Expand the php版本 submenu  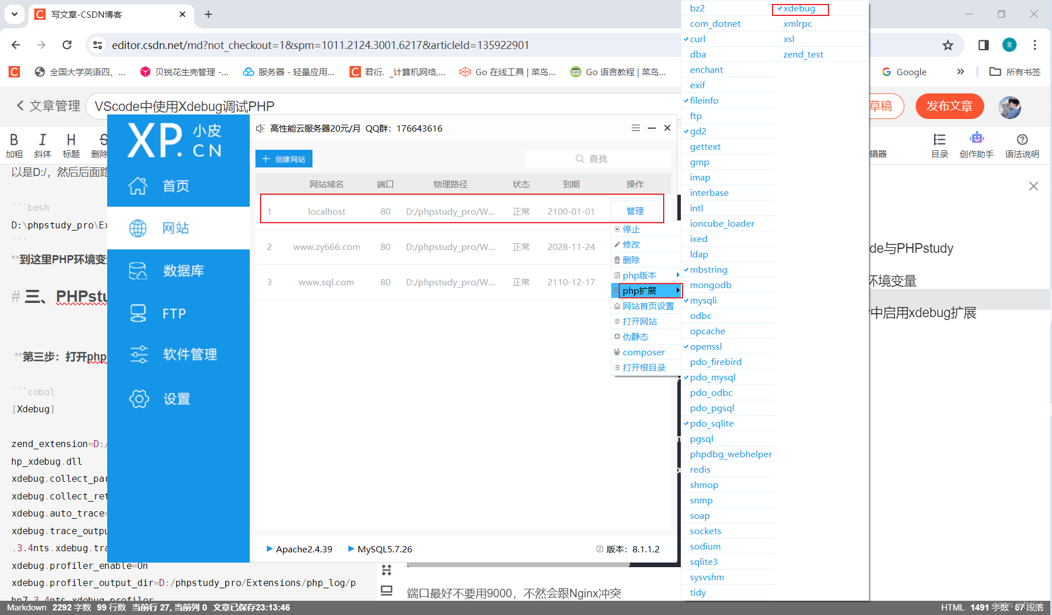tap(647, 275)
